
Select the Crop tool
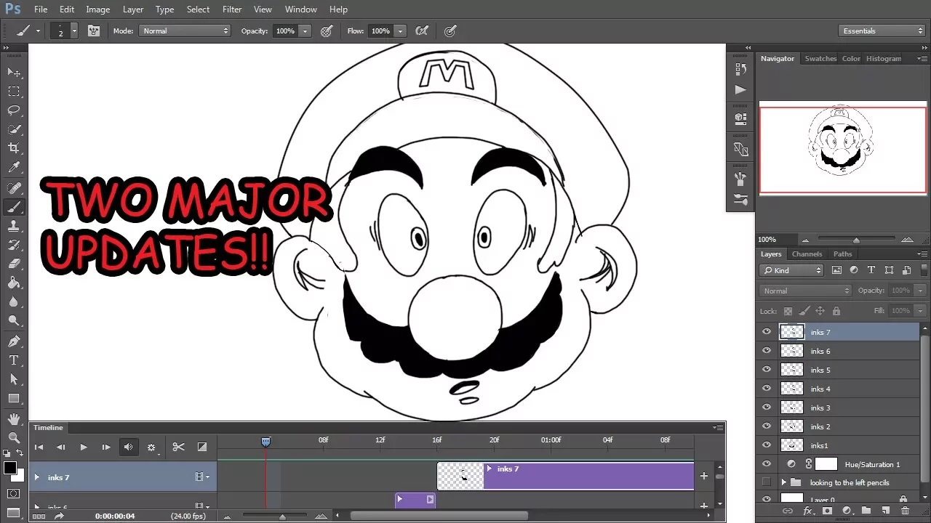pos(14,148)
